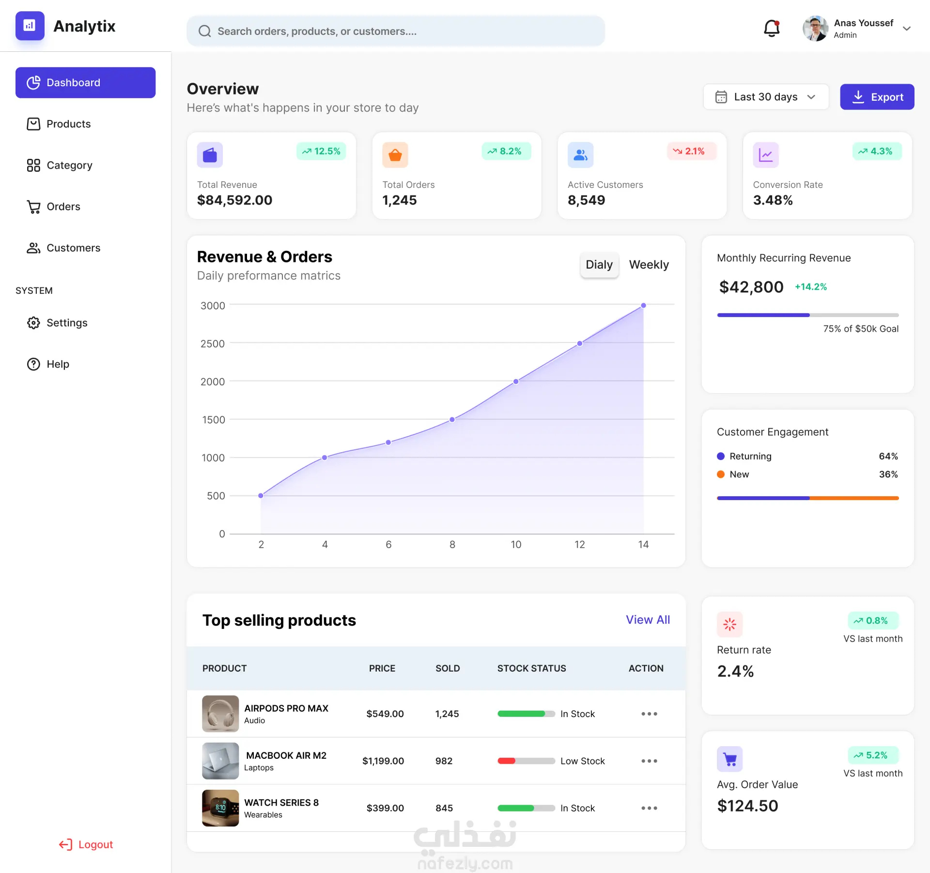Viewport: 930px width, 873px height.
Task: Click the Analytix logo icon
Action: point(30,26)
